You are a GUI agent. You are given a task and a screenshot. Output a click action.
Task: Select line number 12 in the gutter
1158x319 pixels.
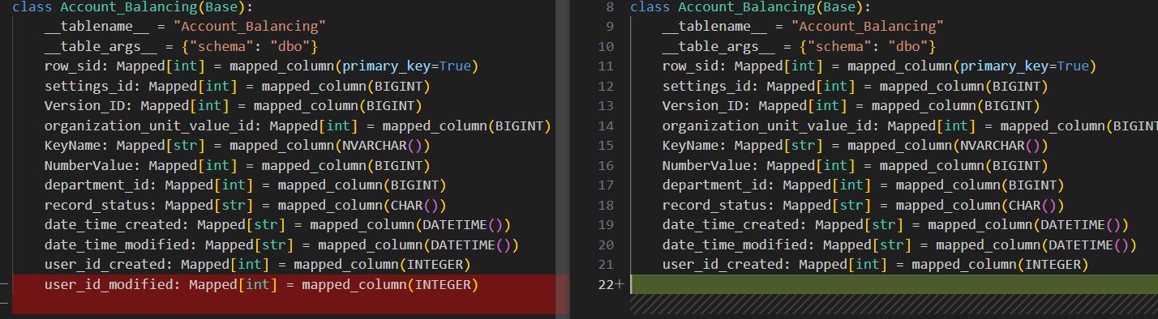pos(607,86)
